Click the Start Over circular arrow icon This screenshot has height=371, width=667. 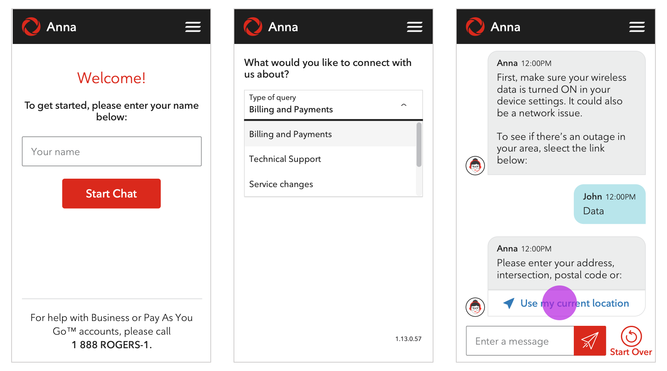[x=631, y=336]
